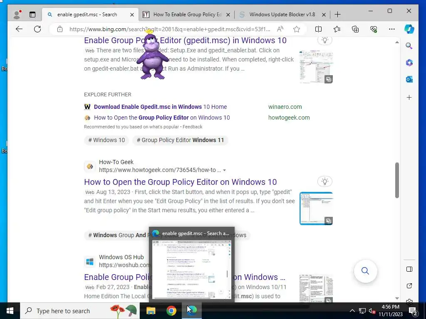Switch to 'Windows Update Blocker v1.8' tab

[282, 15]
